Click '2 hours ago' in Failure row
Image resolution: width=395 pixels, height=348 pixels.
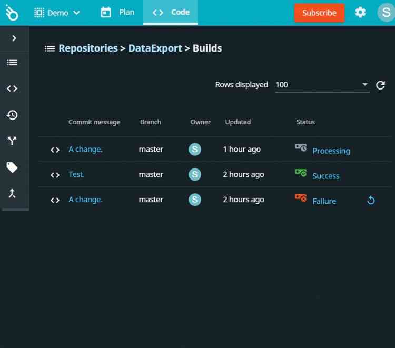(x=244, y=200)
